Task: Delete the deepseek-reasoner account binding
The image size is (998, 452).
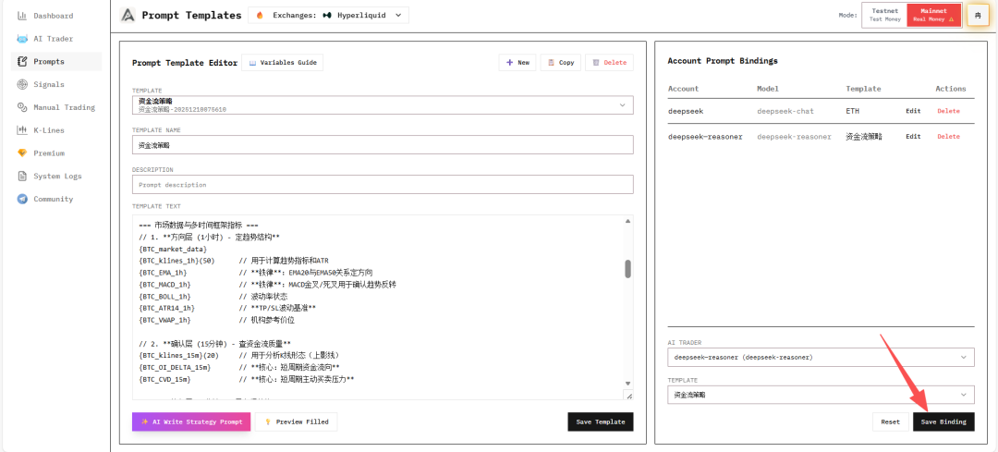Action: pos(948,136)
